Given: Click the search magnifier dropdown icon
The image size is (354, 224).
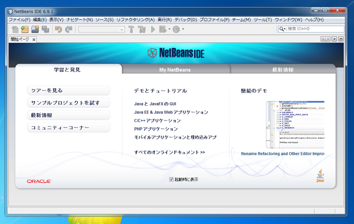Looking at the screenshot, I should [282, 29].
